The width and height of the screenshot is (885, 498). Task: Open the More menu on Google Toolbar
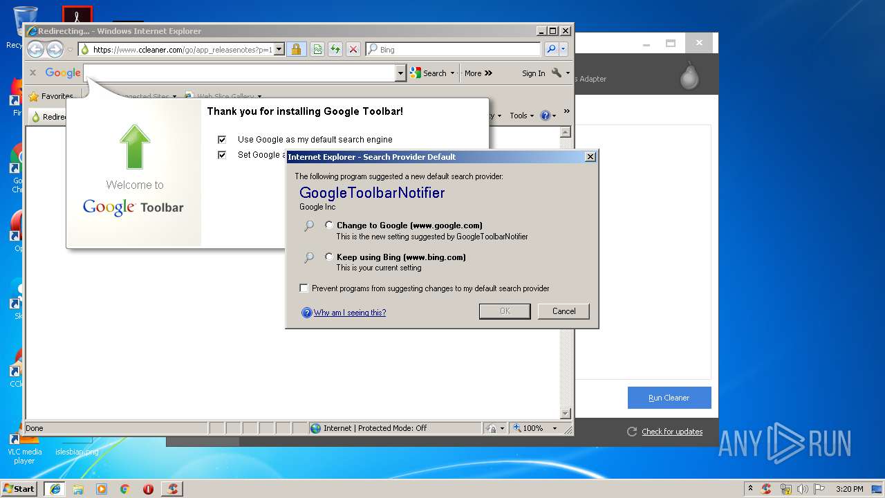tap(478, 73)
